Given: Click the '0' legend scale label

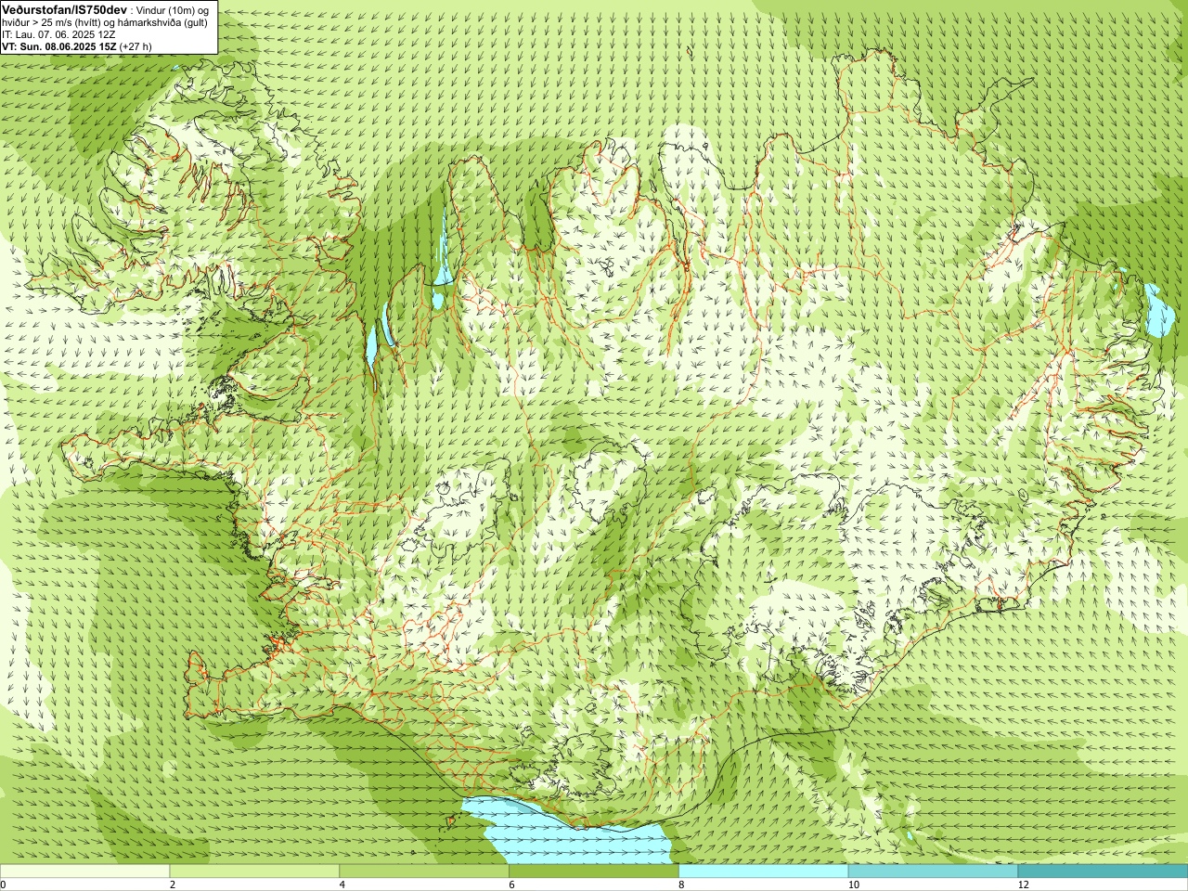Looking at the screenshot, I should 4,885.
